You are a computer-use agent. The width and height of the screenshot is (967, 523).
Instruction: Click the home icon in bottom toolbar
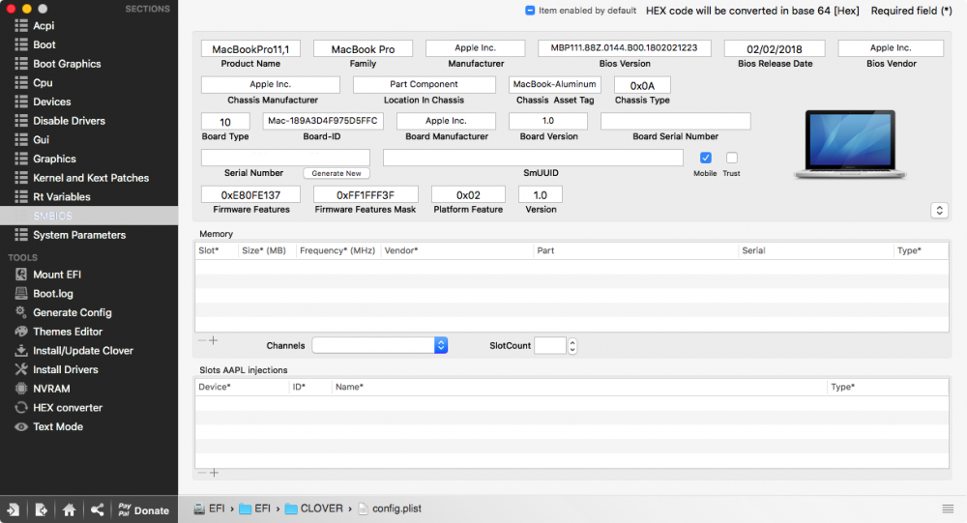pos(69,510)
